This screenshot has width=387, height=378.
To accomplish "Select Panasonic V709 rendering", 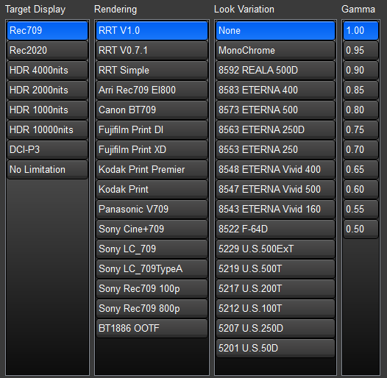I will click(152, 210).
